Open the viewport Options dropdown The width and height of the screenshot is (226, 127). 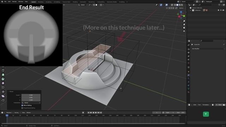click(182, 8)
